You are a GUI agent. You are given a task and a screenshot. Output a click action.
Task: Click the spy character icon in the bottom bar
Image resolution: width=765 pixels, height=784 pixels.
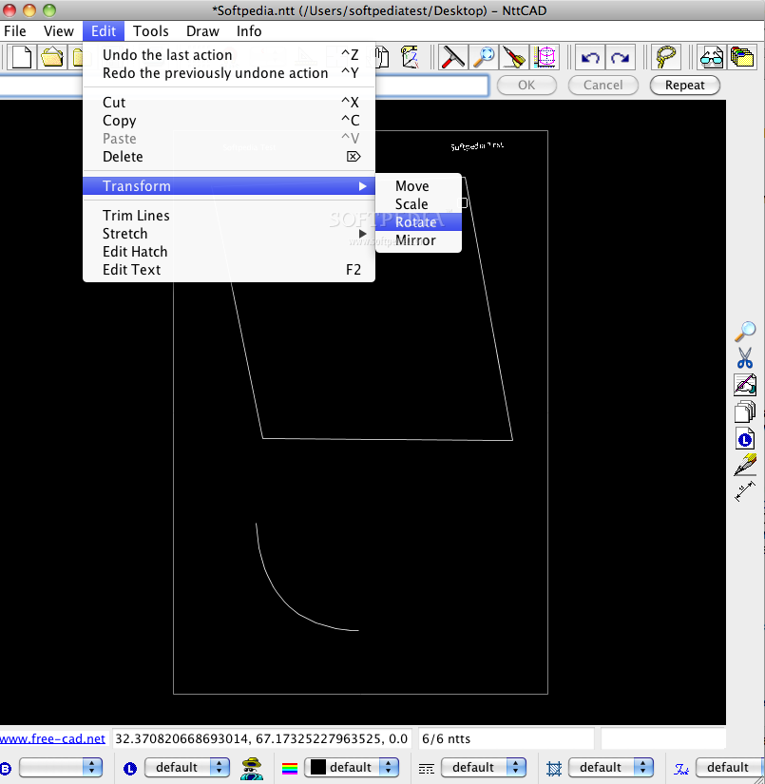pos(252,768)
